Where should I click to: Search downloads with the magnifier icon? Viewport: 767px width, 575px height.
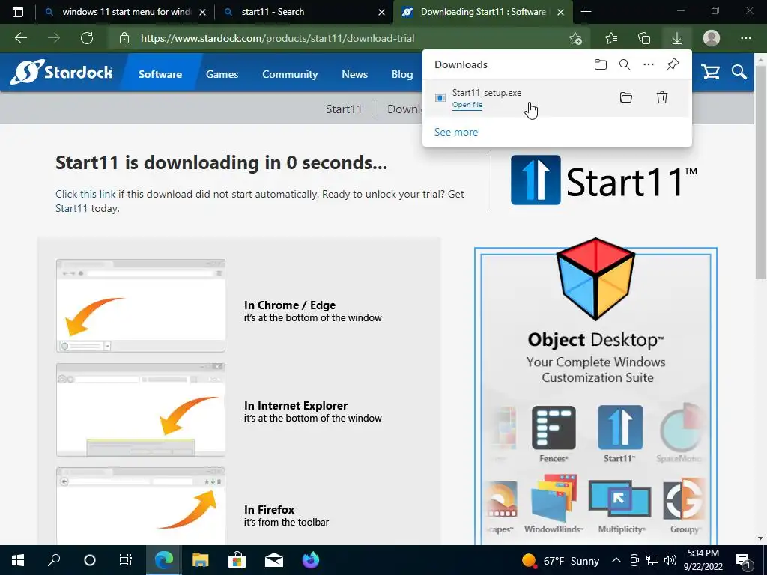pyautogui.click(x=625, y=64)
